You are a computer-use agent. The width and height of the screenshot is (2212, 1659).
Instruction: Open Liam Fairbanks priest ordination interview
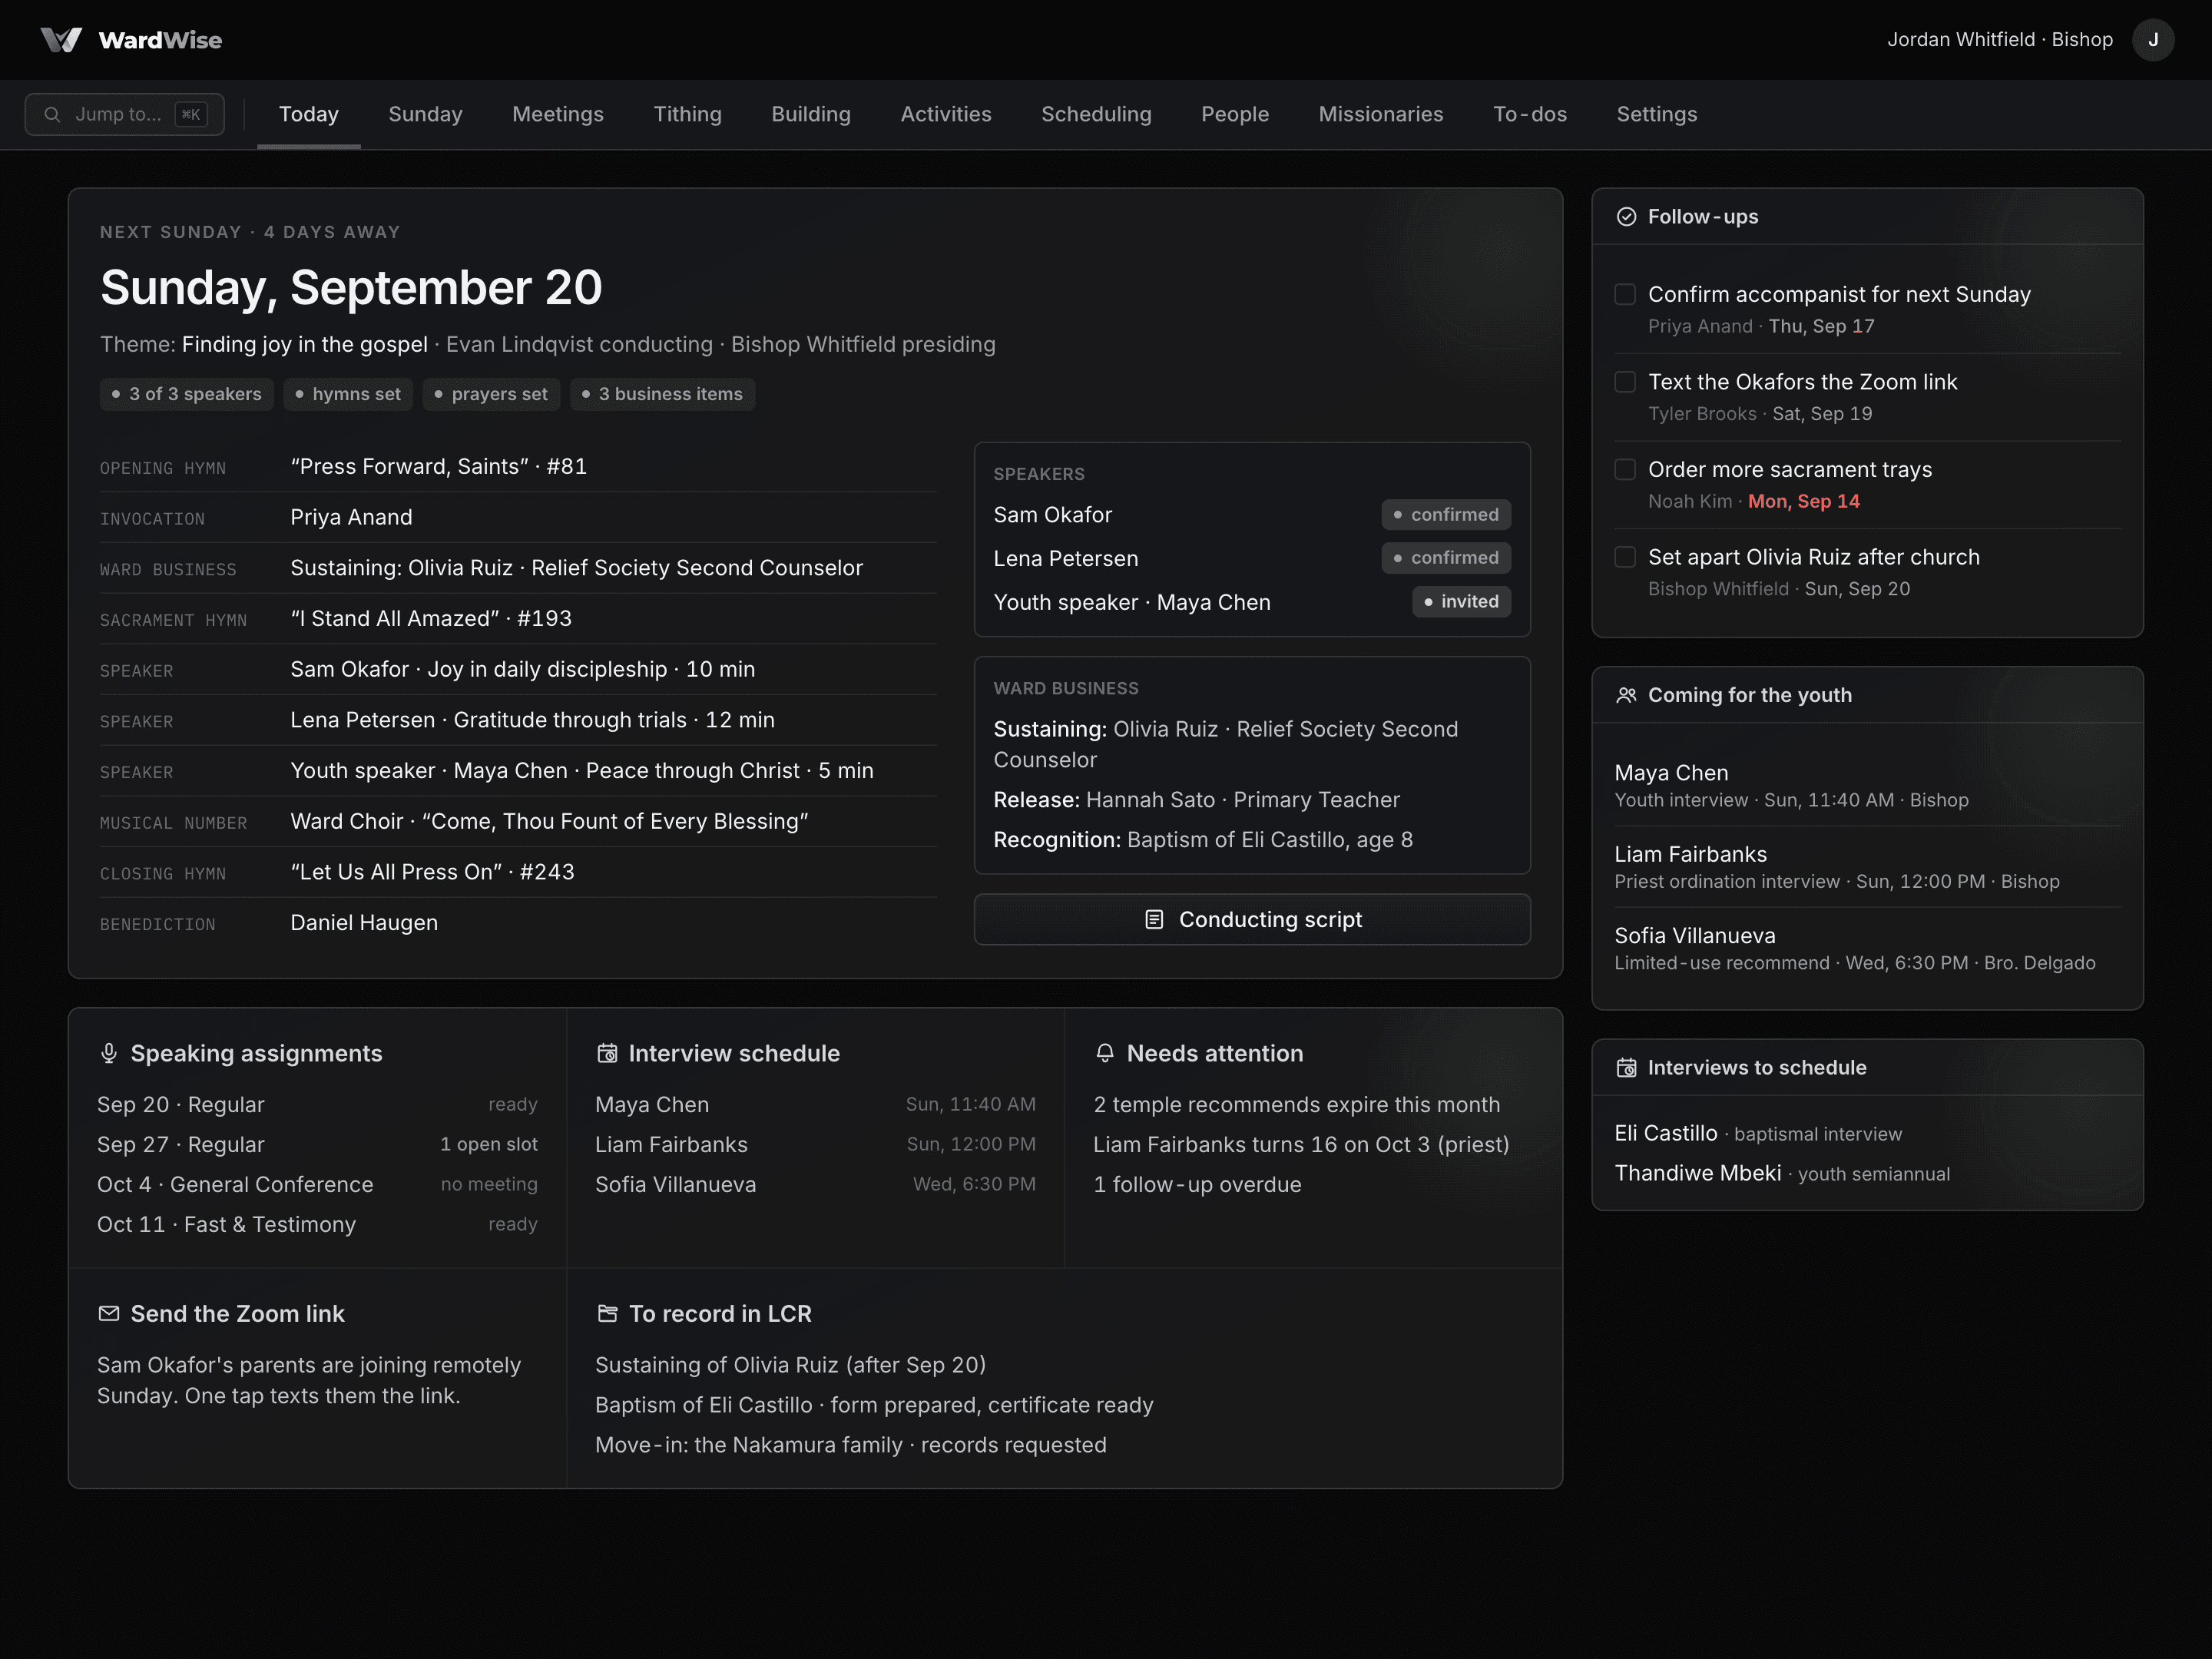coord(1867,866)
